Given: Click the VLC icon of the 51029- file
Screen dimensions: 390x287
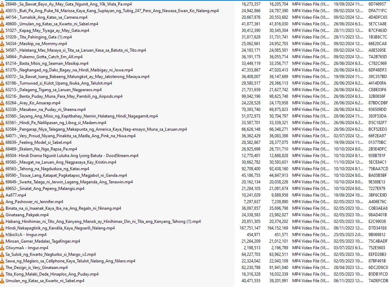Looking at the screenshot, I should point(2,37).
